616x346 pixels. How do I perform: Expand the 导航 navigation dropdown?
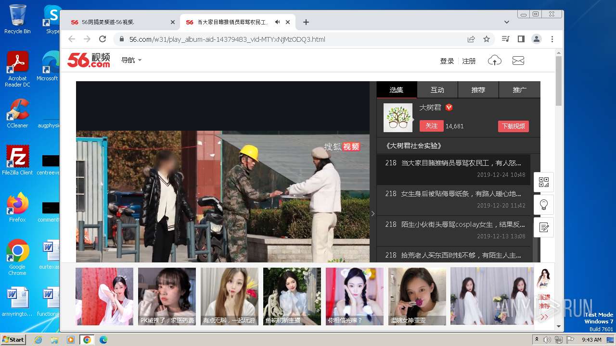pyautogui.click(x=131, y=60)
